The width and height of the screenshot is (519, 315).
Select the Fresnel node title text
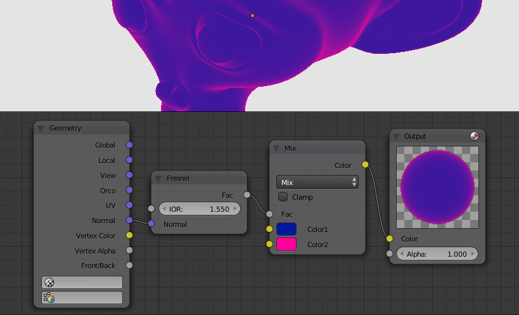click(x=178, y=178)
